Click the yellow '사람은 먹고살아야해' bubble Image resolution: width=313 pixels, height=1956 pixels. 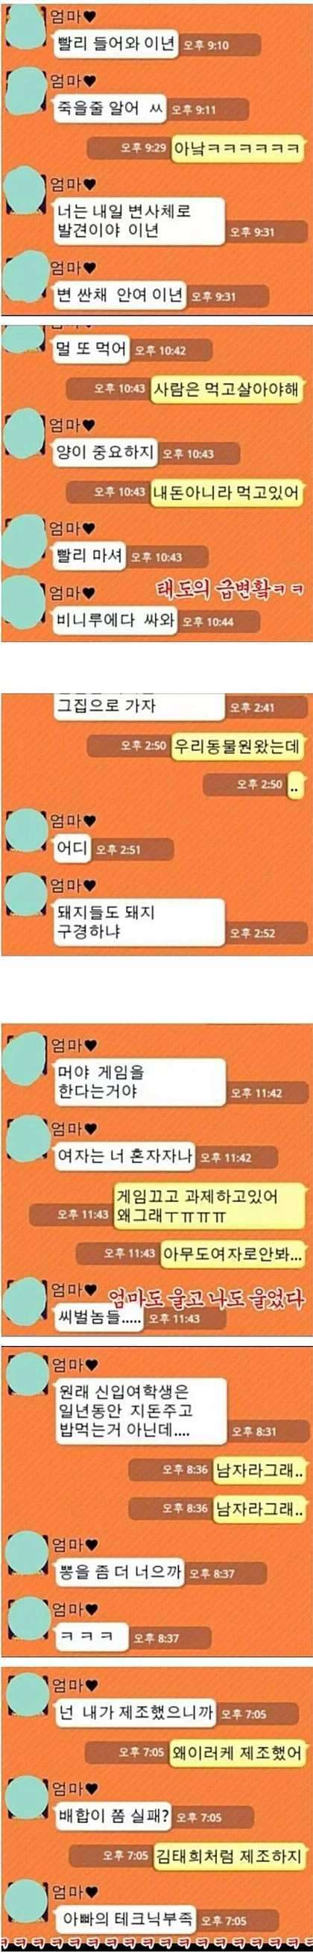point(226,390)
